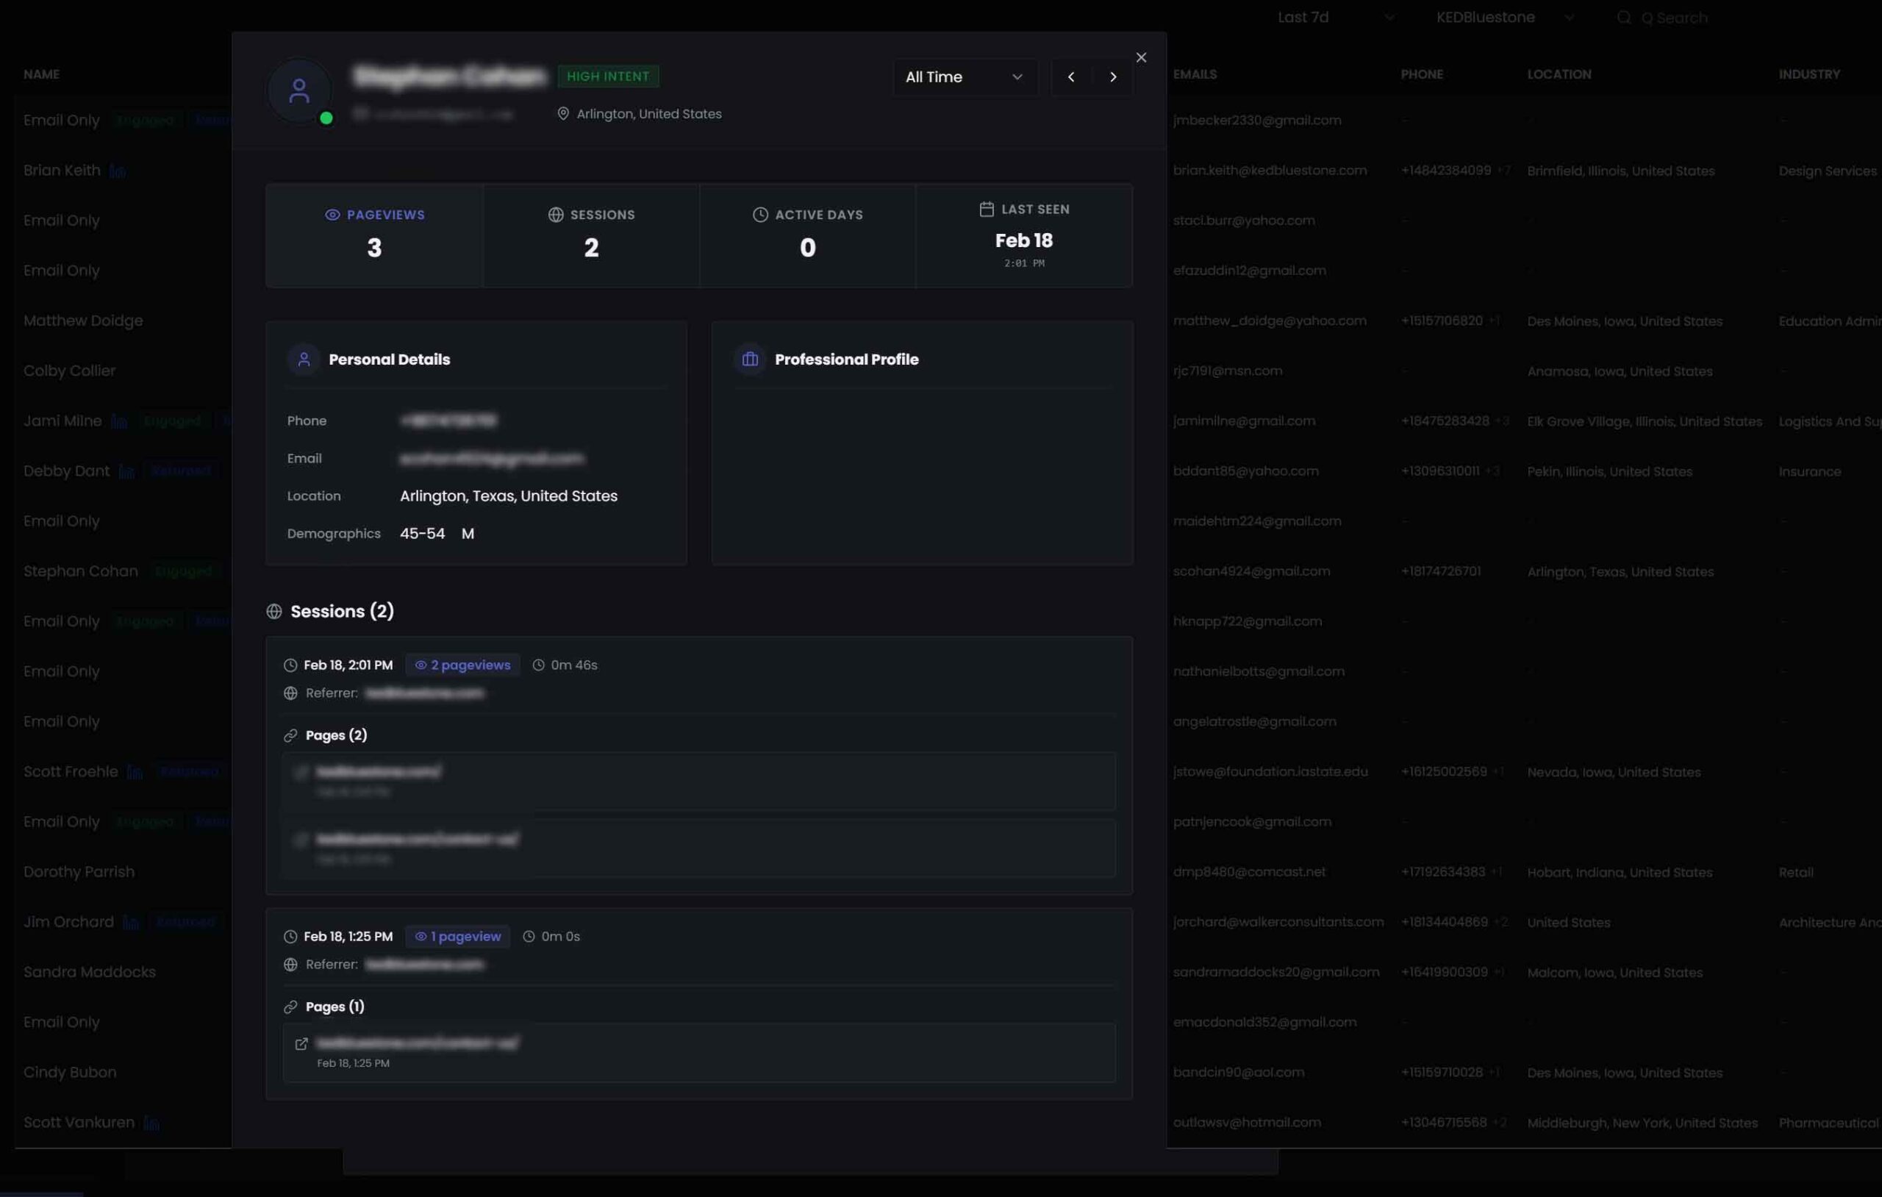Image resolution: width=1882 pixels, height=1197 pixels.
Task: Click the calendar icon beside LAST SEEN
Action: point(986,209)
